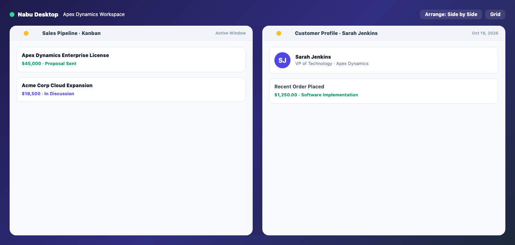The image size is (515, 245).
Task: Click the Sarah Jenkins name in profile card
Action: click(313, 57)
